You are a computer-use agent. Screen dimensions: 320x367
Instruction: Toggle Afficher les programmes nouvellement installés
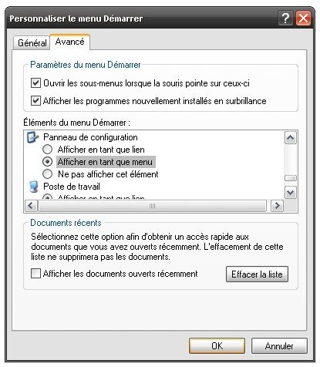(x=35, y=101)
